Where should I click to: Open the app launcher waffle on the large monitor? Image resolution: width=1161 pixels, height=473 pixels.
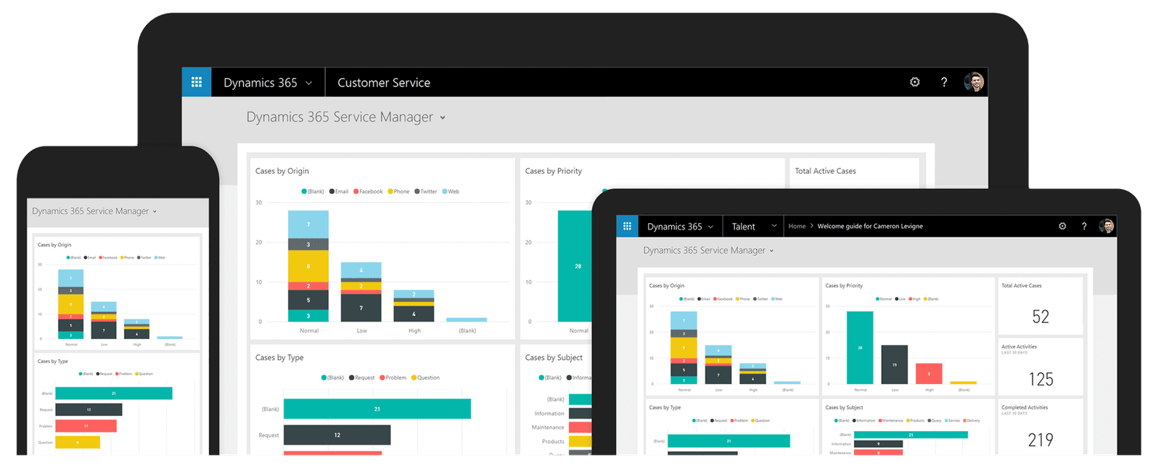pyautogui.click(x=196, y=83)
